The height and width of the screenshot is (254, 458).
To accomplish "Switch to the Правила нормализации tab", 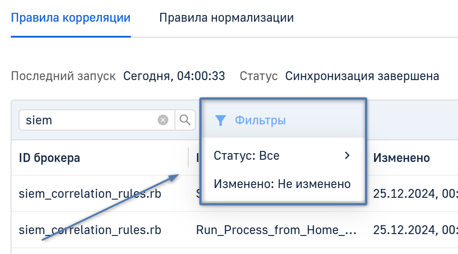I will [x=226, y=18].
